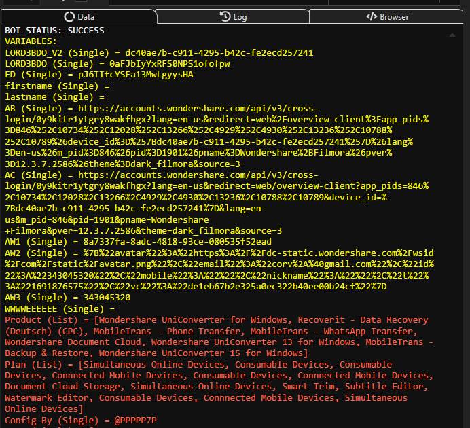Image resolution: width=470 pixels, height=428 pixels.
Task: Click line starting Watermark Editor
Action: 206,397
